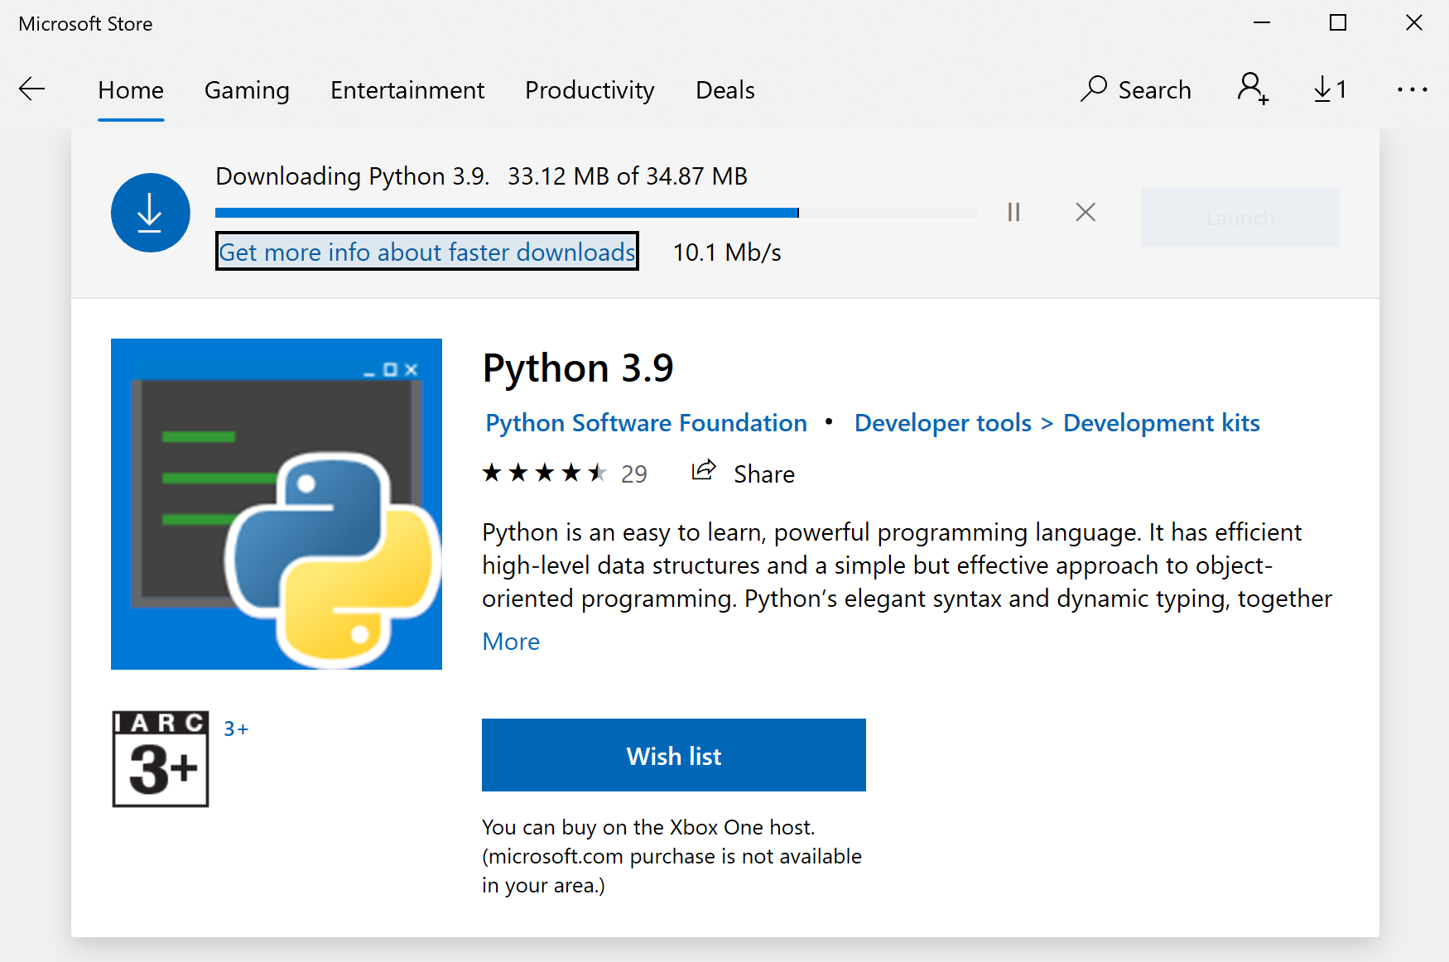Click the blue download arrow circle
This screenshot has height=962, width=1449.
pyautogui.click(x=151, y=213)
